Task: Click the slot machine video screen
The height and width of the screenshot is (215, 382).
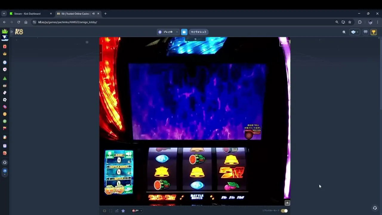Action: (197, 102)
